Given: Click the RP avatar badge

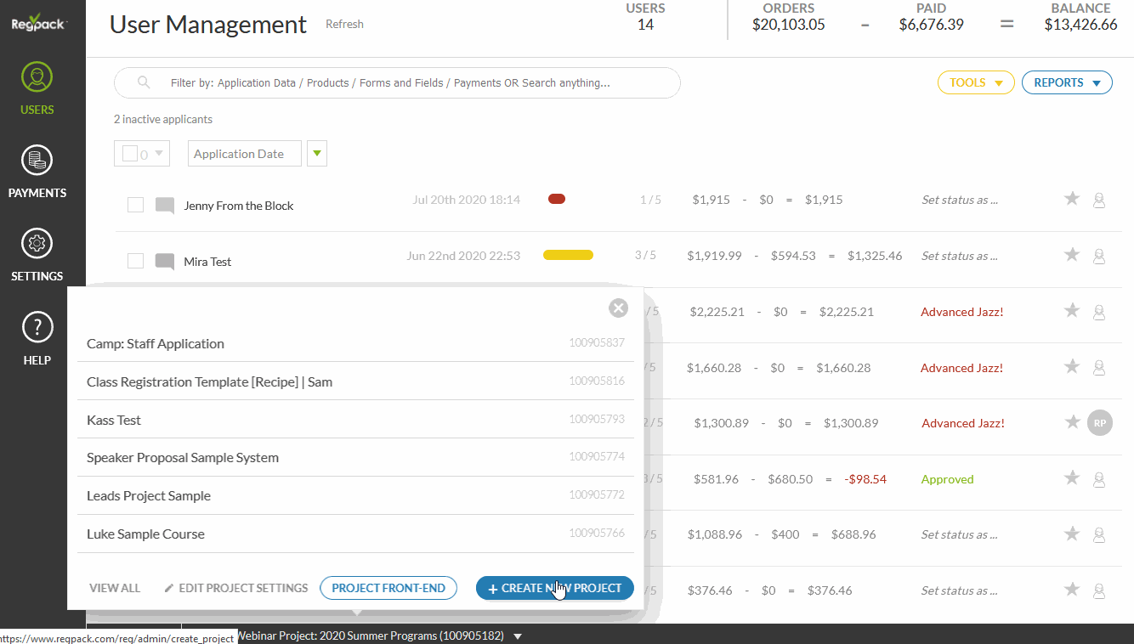Looking at the screenshot, I should (1099, 423).
